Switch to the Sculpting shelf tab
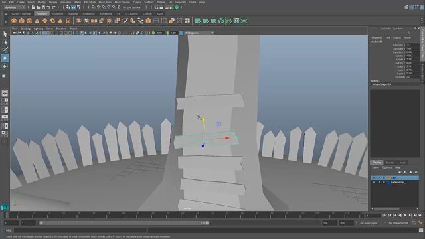The width and height of the screenshot is (425, 239). pos(58,13)
